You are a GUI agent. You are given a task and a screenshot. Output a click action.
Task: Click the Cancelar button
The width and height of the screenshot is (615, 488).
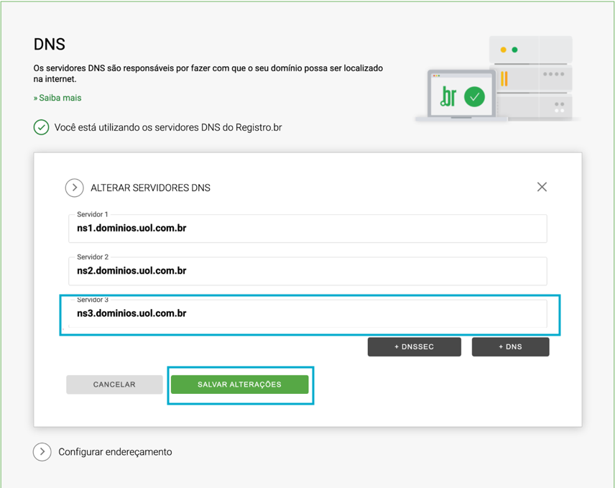(114, 385)
